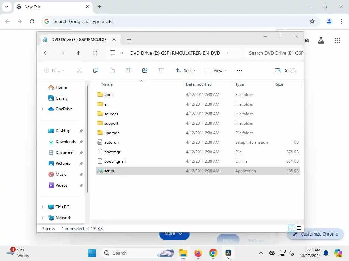Open pinned Music folder
This screenshot has width=349, height=261.
pos(57,174)
